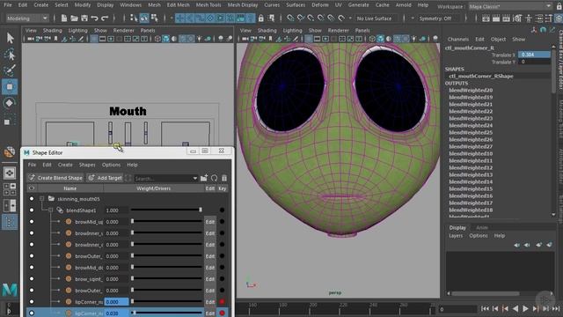
Task: Click the Shape Editor new group icon
Action: pyautogui.click(x=204, y=178)
